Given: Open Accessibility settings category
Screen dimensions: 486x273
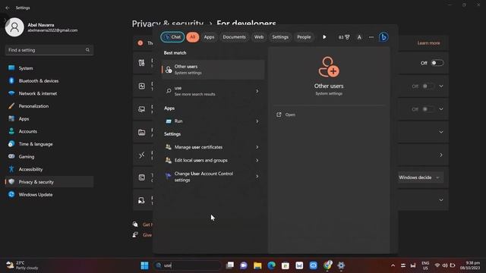Looking at the screenshot, I should click(x=49, y=169).
